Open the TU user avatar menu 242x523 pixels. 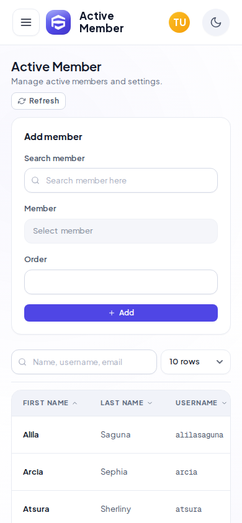pyautogui.click(x=179, y=22)
